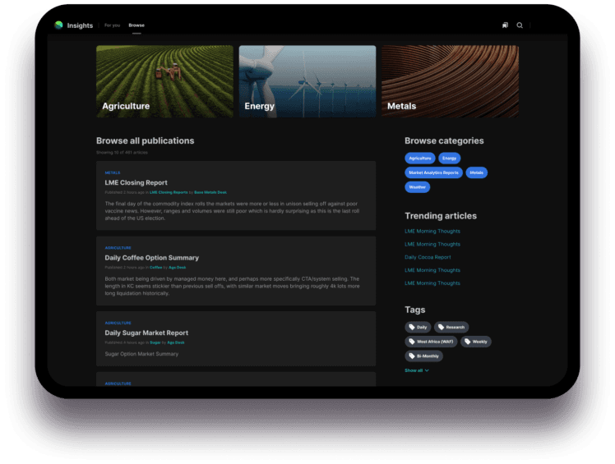The height and width of the screenshot is (464, 615).
Task: Open the Energy category card
Action: tap(307, 81)
